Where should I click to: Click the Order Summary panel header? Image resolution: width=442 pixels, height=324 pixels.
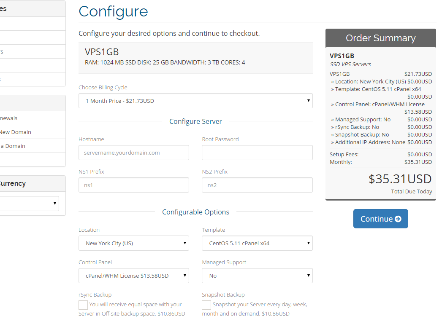(380, 38)
